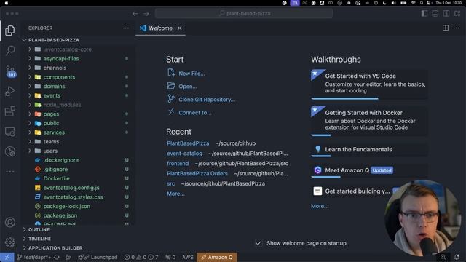Open package.json in Explorer
Image resolution: width=466 pixels, height=262 pixels.
pos(60,215)
